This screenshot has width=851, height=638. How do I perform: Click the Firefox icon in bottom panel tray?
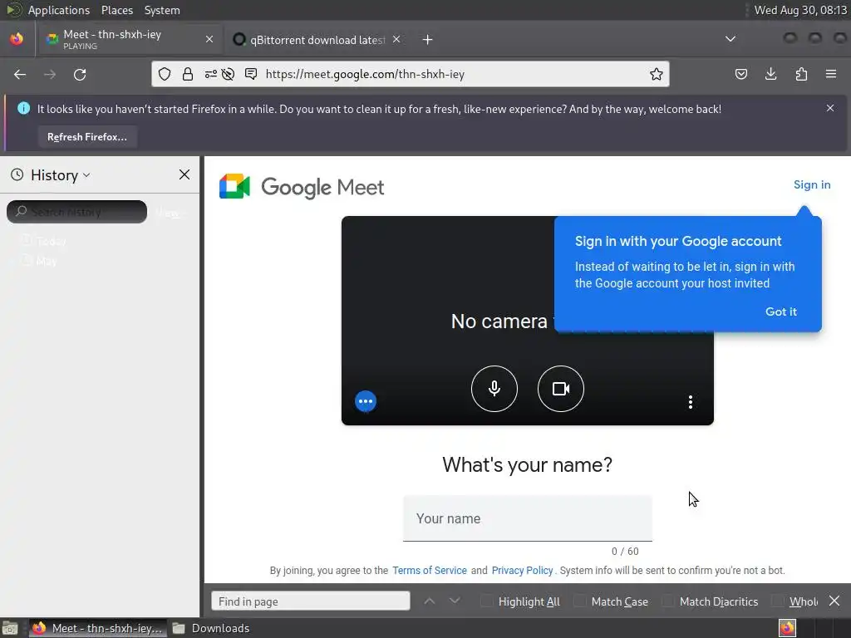(x=788, y=628)
